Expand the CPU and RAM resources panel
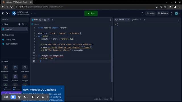Viewport: 182px width, 102px height. (2, 88)
